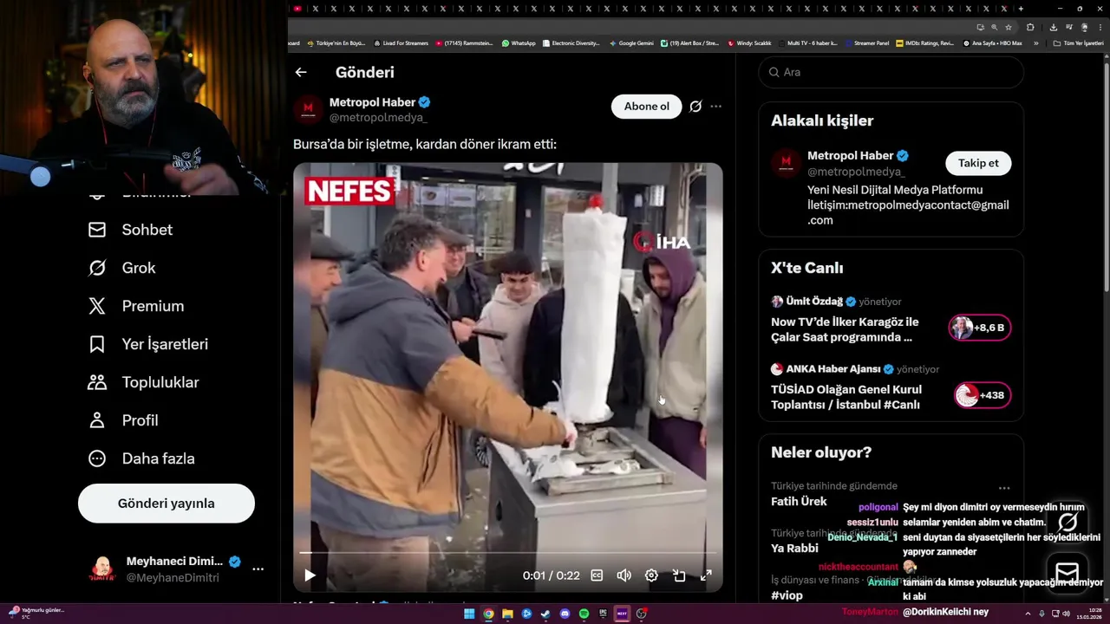Click Takip et for Metropol Haber
This screenshot has width=1110, height=624.
click(x=978, y=163)
